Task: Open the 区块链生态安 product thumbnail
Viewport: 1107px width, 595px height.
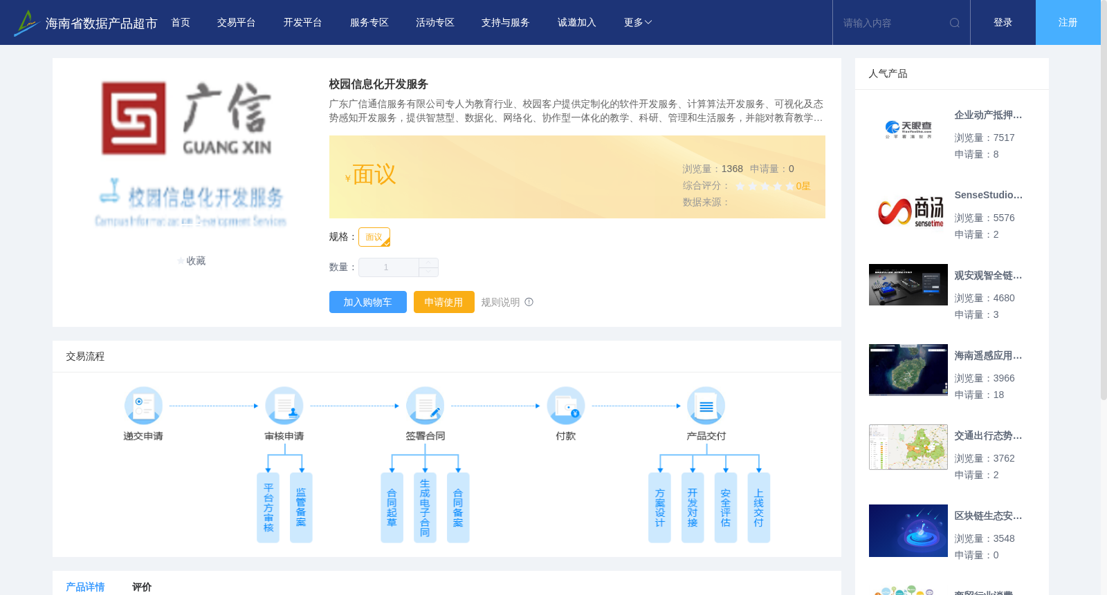Action: click(908, 531)
